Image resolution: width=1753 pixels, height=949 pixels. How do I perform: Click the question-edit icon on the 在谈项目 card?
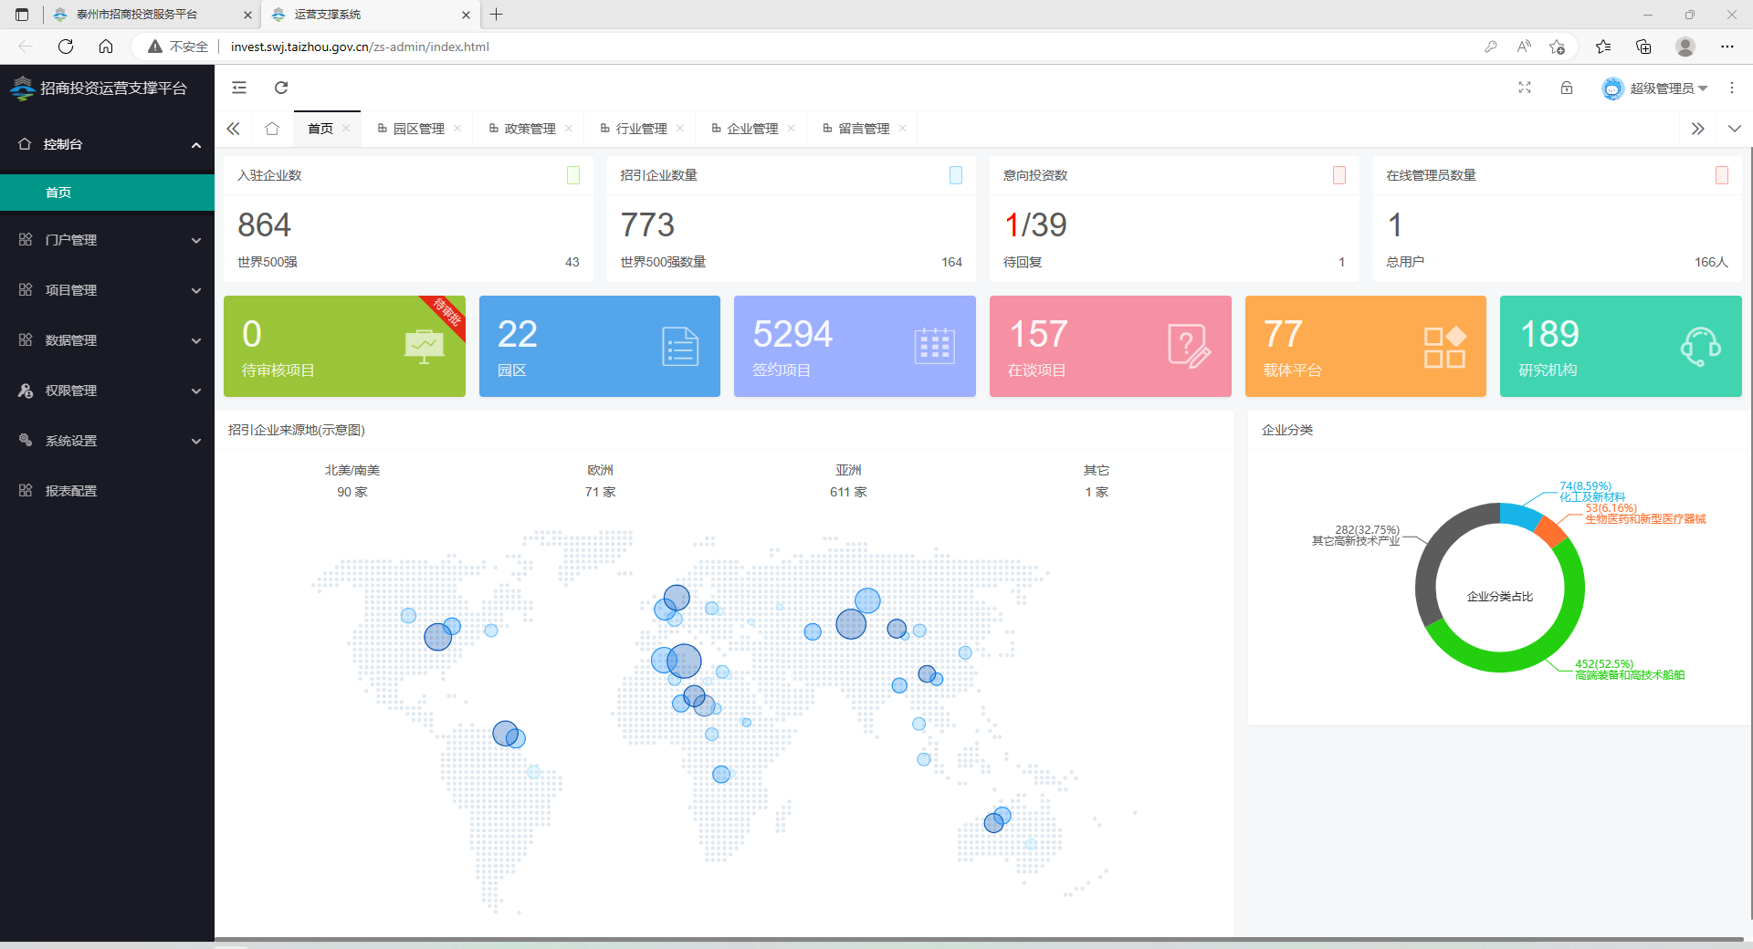pos(1190,346)
